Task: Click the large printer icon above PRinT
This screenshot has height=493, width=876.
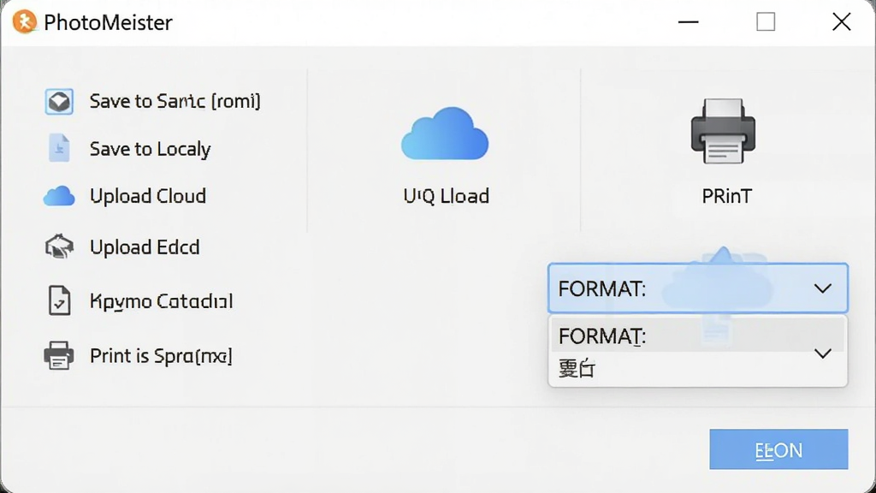Action: [x=724, y=131]
